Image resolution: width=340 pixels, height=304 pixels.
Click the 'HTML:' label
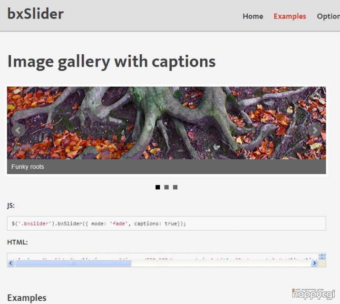click(x=17, y=242)
